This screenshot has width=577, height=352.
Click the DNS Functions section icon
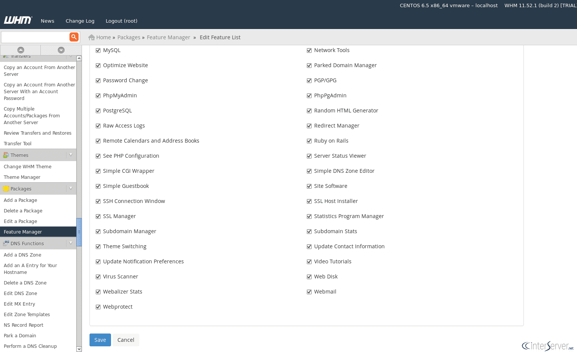point(6,243)
